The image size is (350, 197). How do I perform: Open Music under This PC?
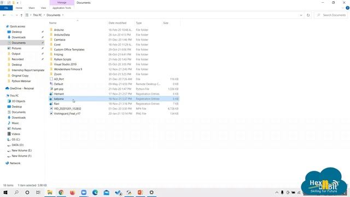click(x=15, y=123)
